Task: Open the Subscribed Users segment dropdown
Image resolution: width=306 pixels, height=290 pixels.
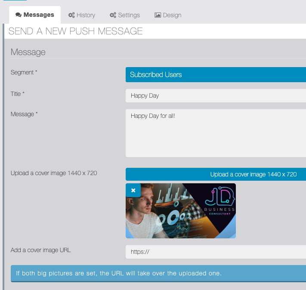Action: coord(216,74)
